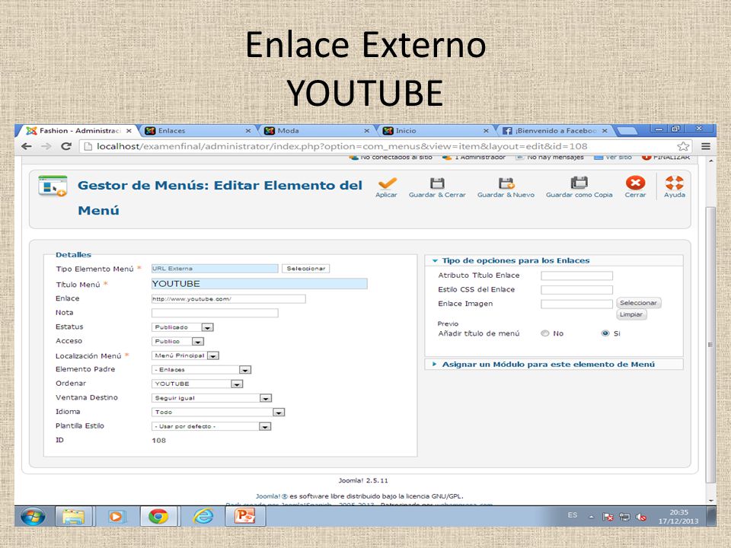731x548 pixels.
Task: Open a new browser tab
Action: [627, 131]
